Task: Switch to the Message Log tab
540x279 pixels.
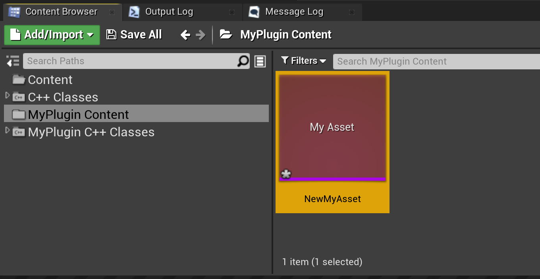Action: [294, 12]
